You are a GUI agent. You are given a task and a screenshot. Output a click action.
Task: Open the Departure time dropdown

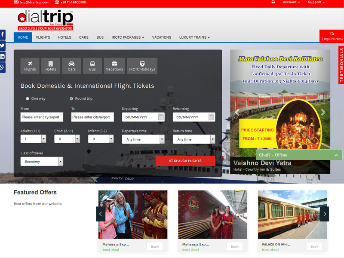click(x=143, y=139)
